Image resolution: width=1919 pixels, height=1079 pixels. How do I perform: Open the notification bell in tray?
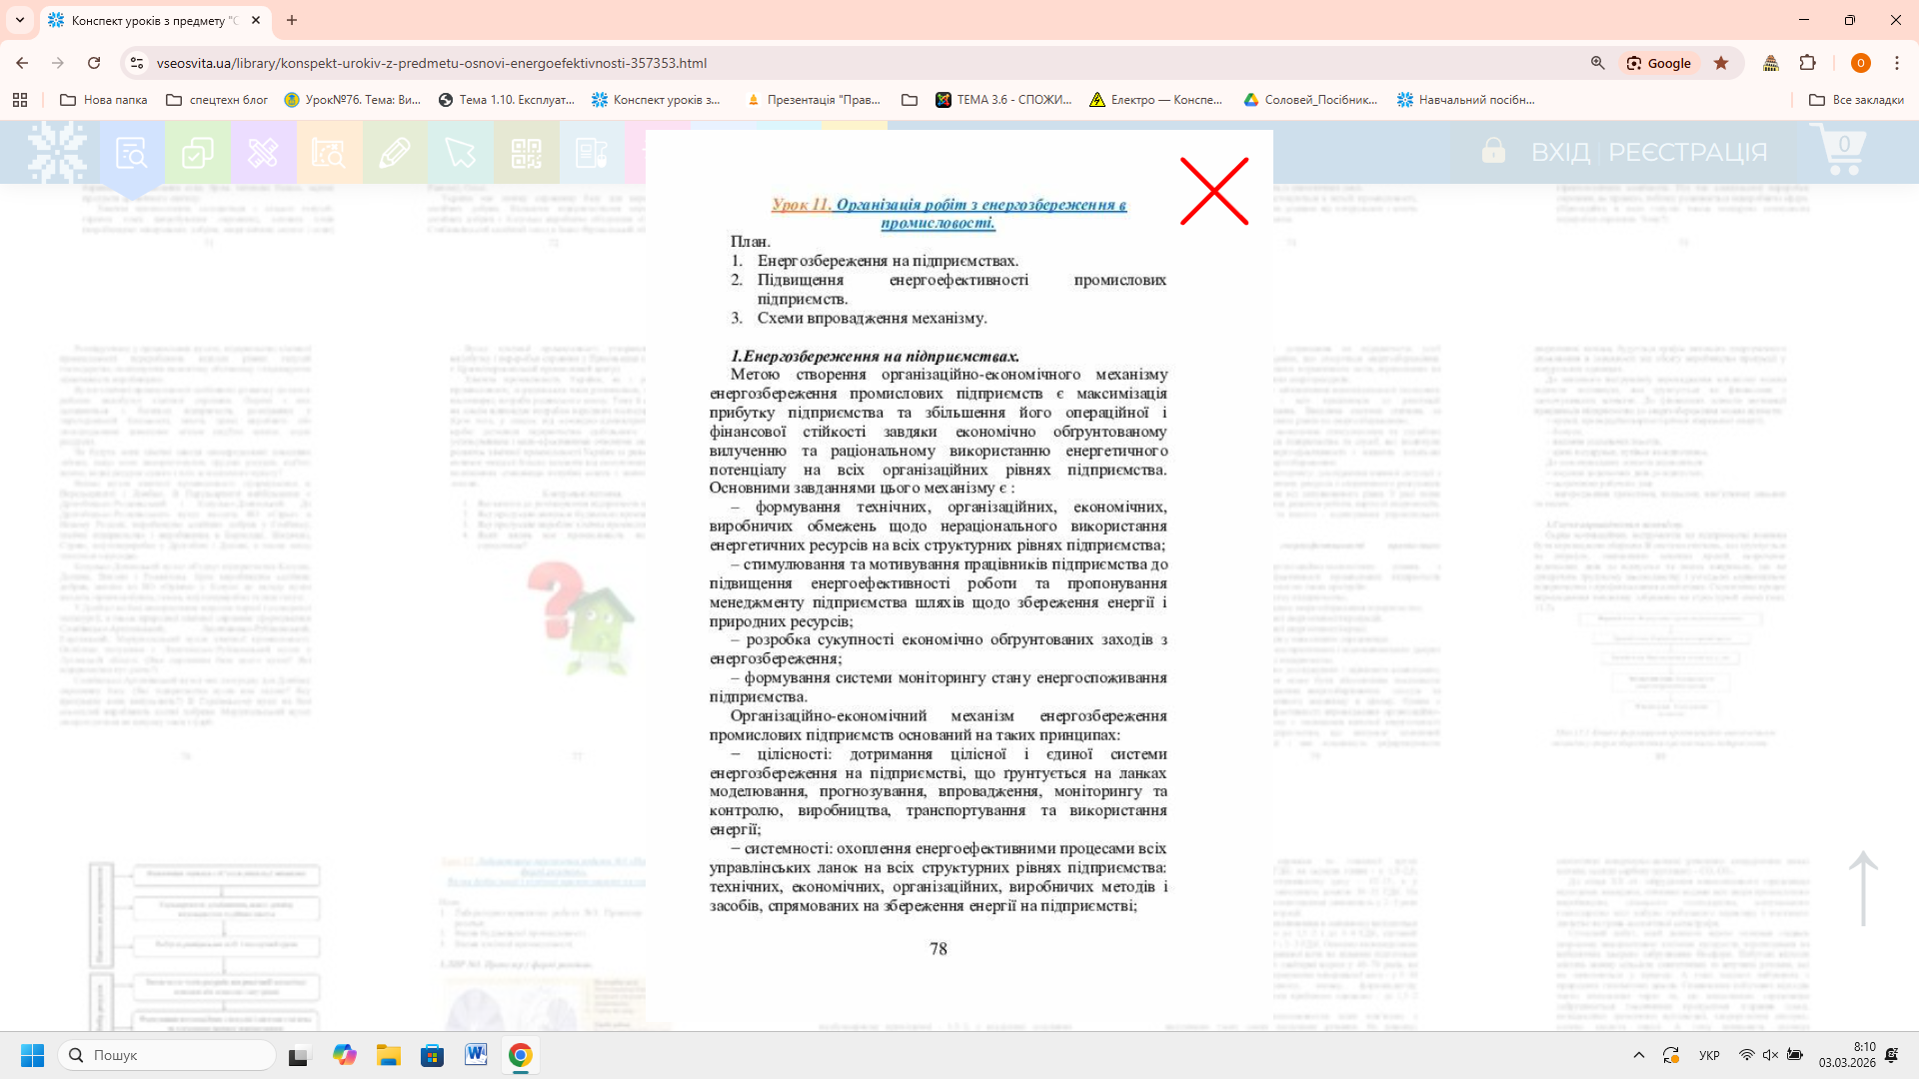(1892, 1055)
